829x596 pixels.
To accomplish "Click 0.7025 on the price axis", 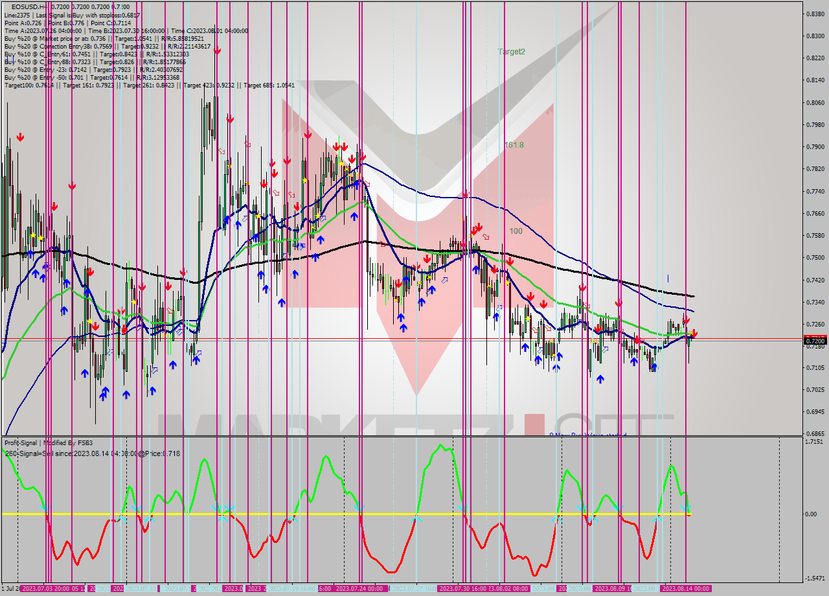I will click(x=814, y=389).
